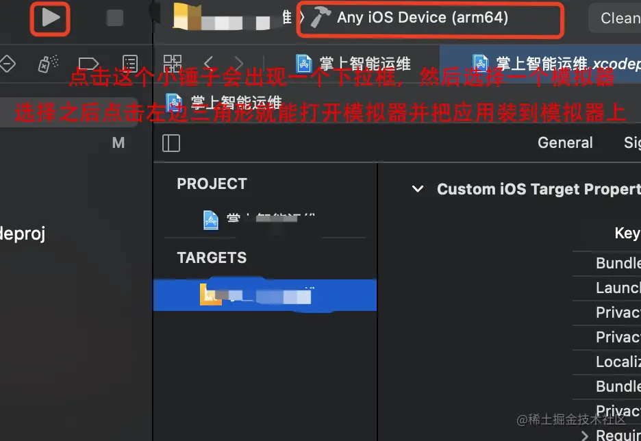Switch to the 掌上智能运维.xcodeproj tab
Screen dimensions: 641x441
click(540, 64)
